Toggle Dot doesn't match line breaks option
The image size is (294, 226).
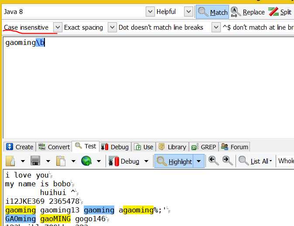click(161, 27)
